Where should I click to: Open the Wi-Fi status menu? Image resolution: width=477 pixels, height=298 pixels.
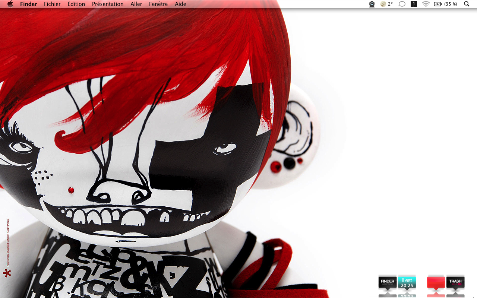click(x=426, y=4)
